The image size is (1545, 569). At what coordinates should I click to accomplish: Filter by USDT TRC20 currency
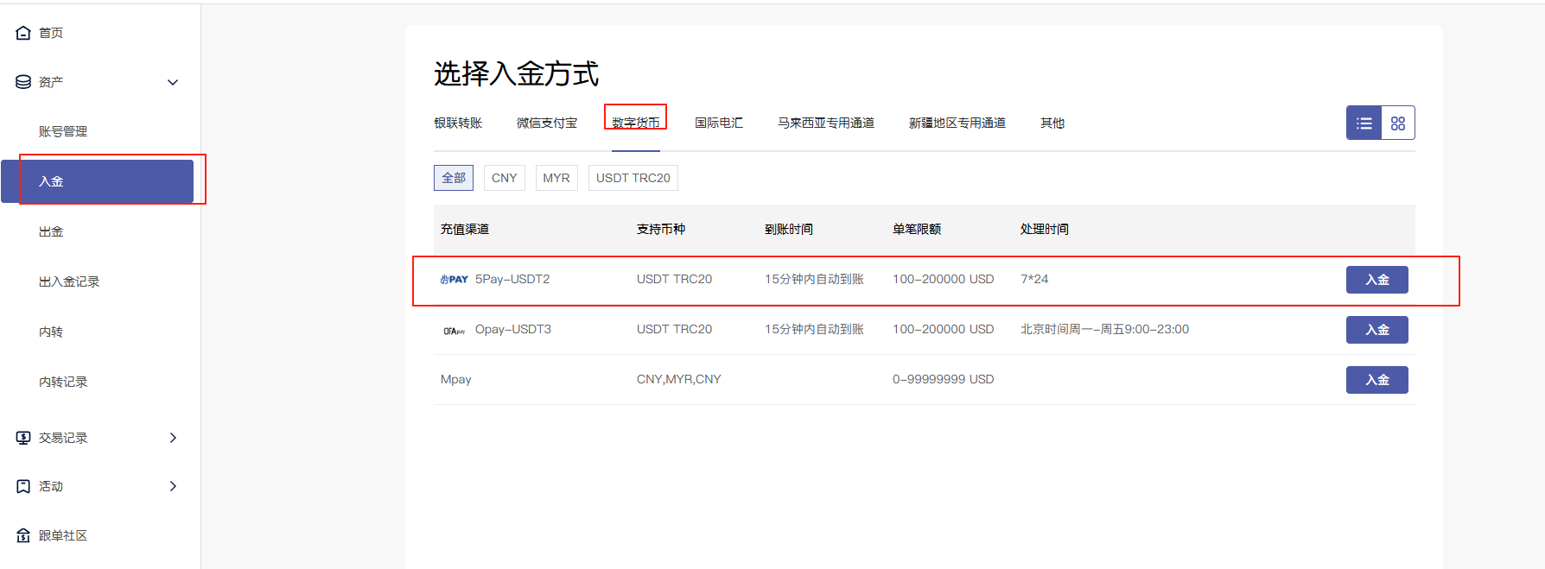[633, 178]
